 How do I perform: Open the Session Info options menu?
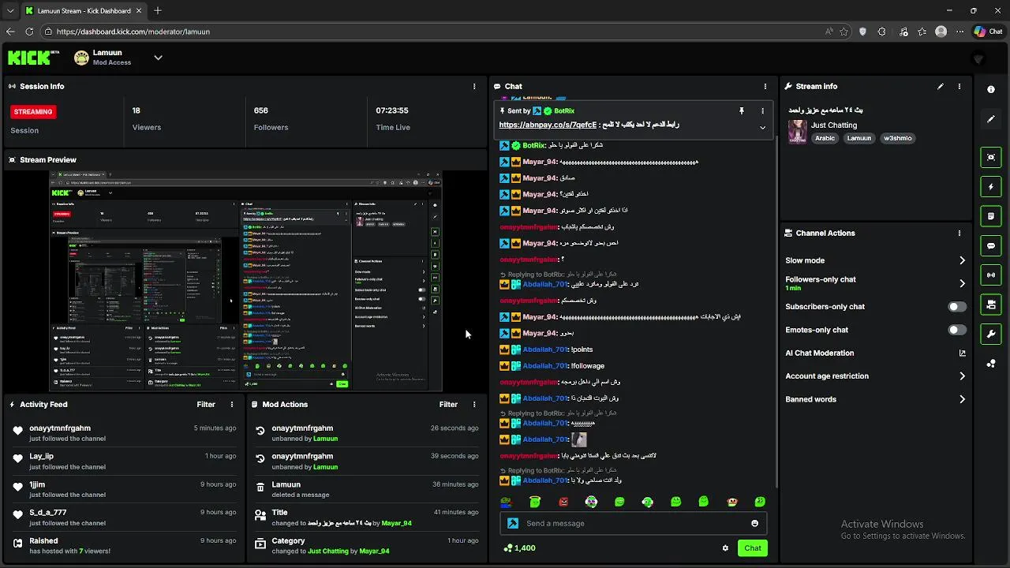(x=474, y=86)
